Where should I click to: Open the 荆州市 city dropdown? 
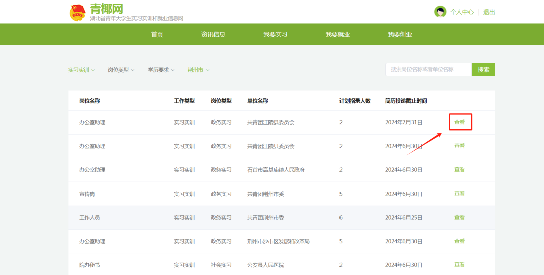[198, 70]
